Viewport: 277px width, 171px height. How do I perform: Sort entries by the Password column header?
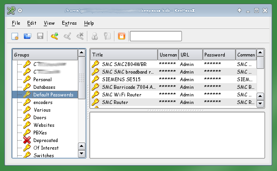[x=219, y=55]
